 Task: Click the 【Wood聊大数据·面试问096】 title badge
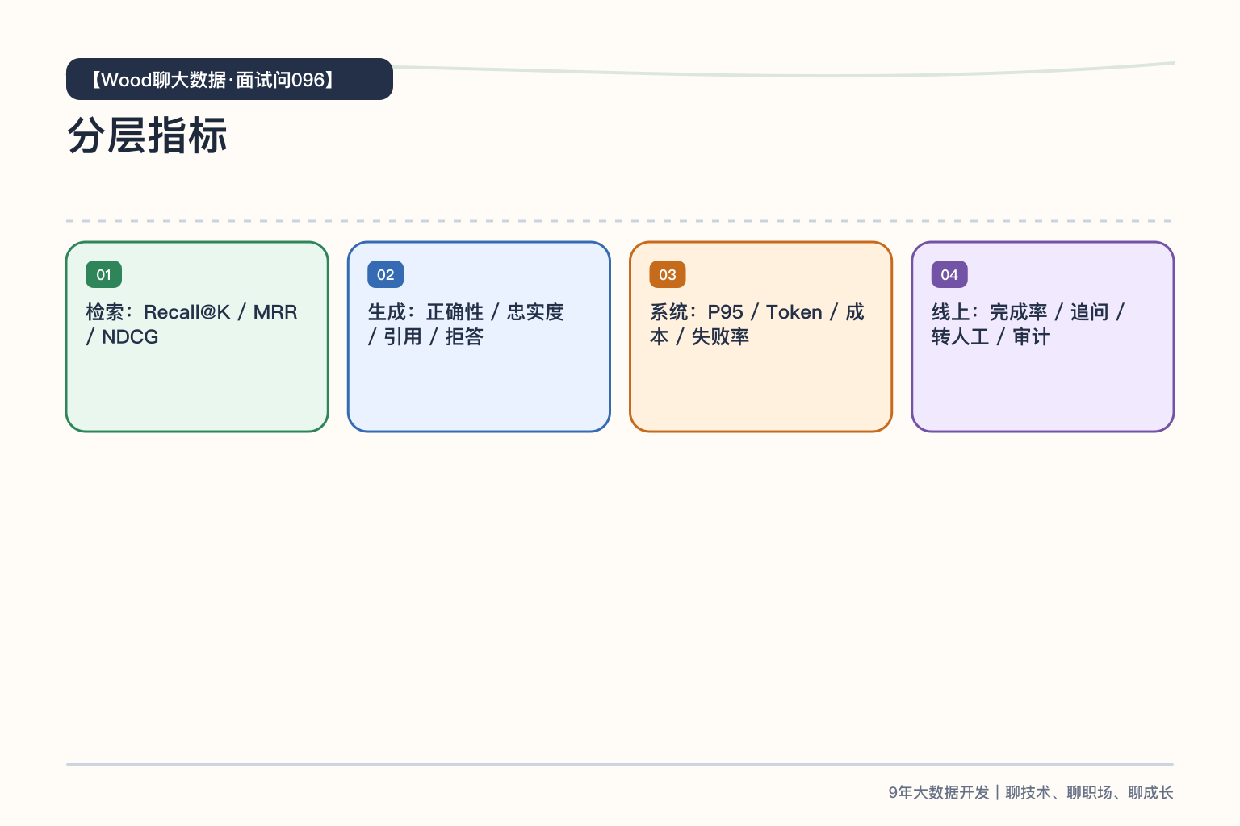tap(229, 79)
